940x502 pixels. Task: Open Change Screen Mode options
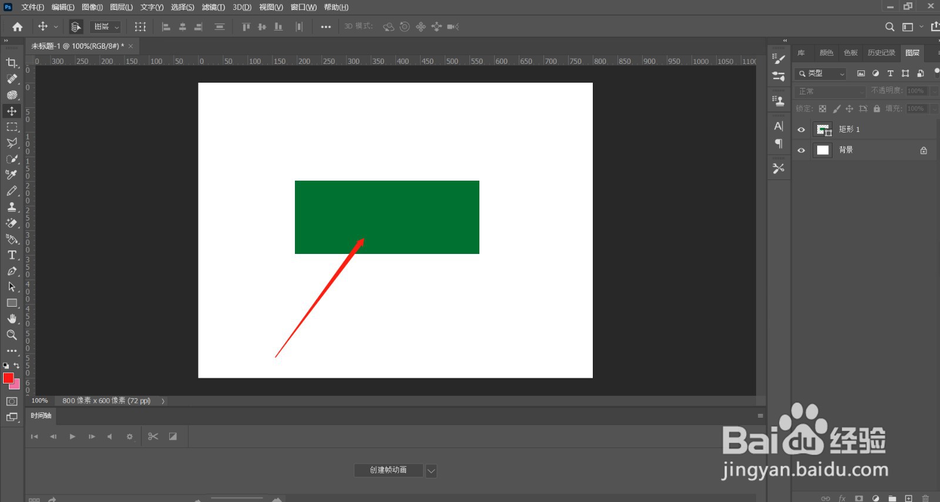[x=12, y=418]
